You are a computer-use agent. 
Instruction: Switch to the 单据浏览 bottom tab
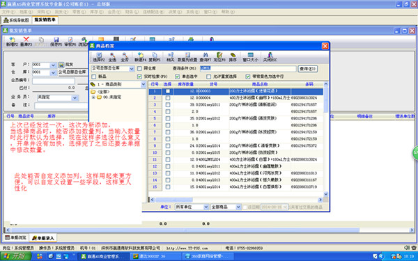click(x=16, y=237)
